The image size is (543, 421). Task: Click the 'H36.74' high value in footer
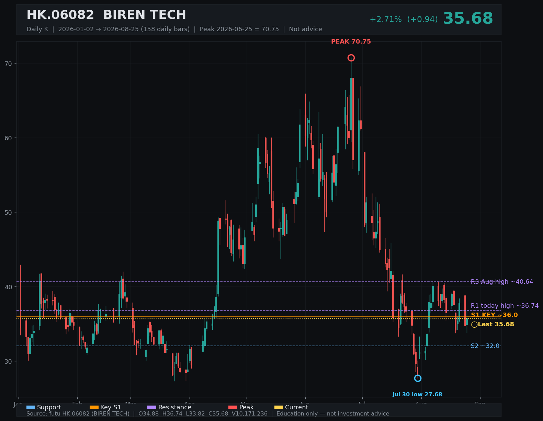tap(172, 414)
